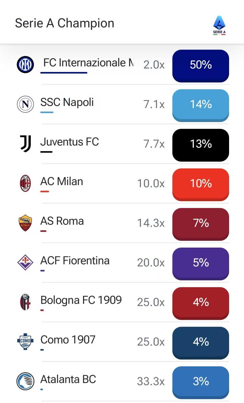Select the purple 5% Fiorentina button
The width and height of the screenshot is (244, 403).
point(201,264)
